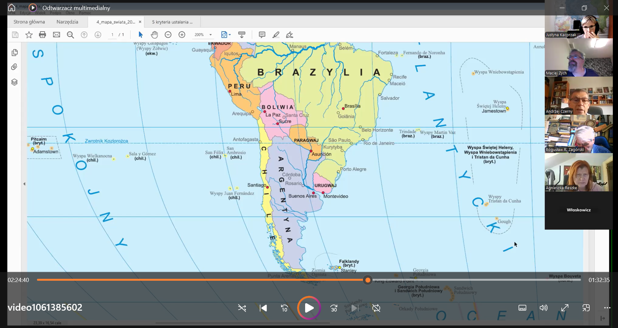The width and height of the screenshot is (618, 328).
Task: Select the arrow Selection tool
Action: click(141, 35)
